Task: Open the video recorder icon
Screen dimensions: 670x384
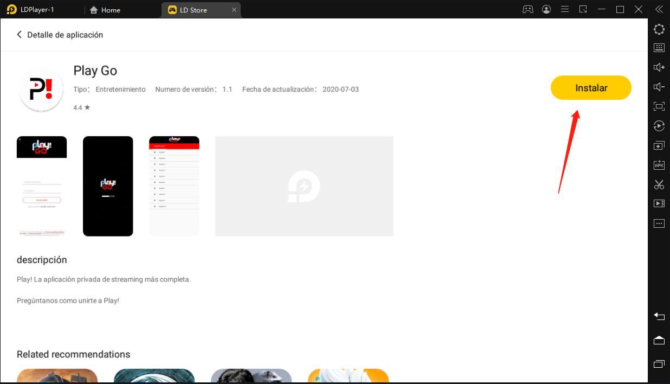Action: click(x=659, y=203)
